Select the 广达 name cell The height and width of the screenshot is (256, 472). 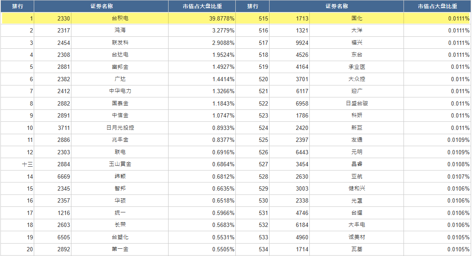[120, 79]
